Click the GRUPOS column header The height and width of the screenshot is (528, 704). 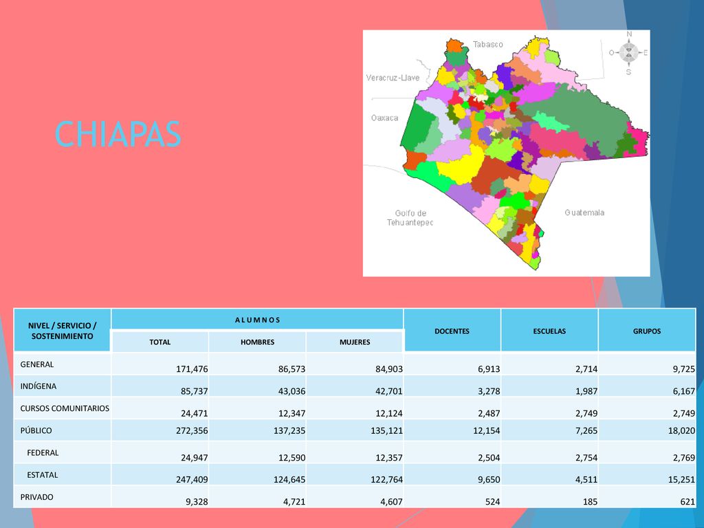[x=647, y=331]
